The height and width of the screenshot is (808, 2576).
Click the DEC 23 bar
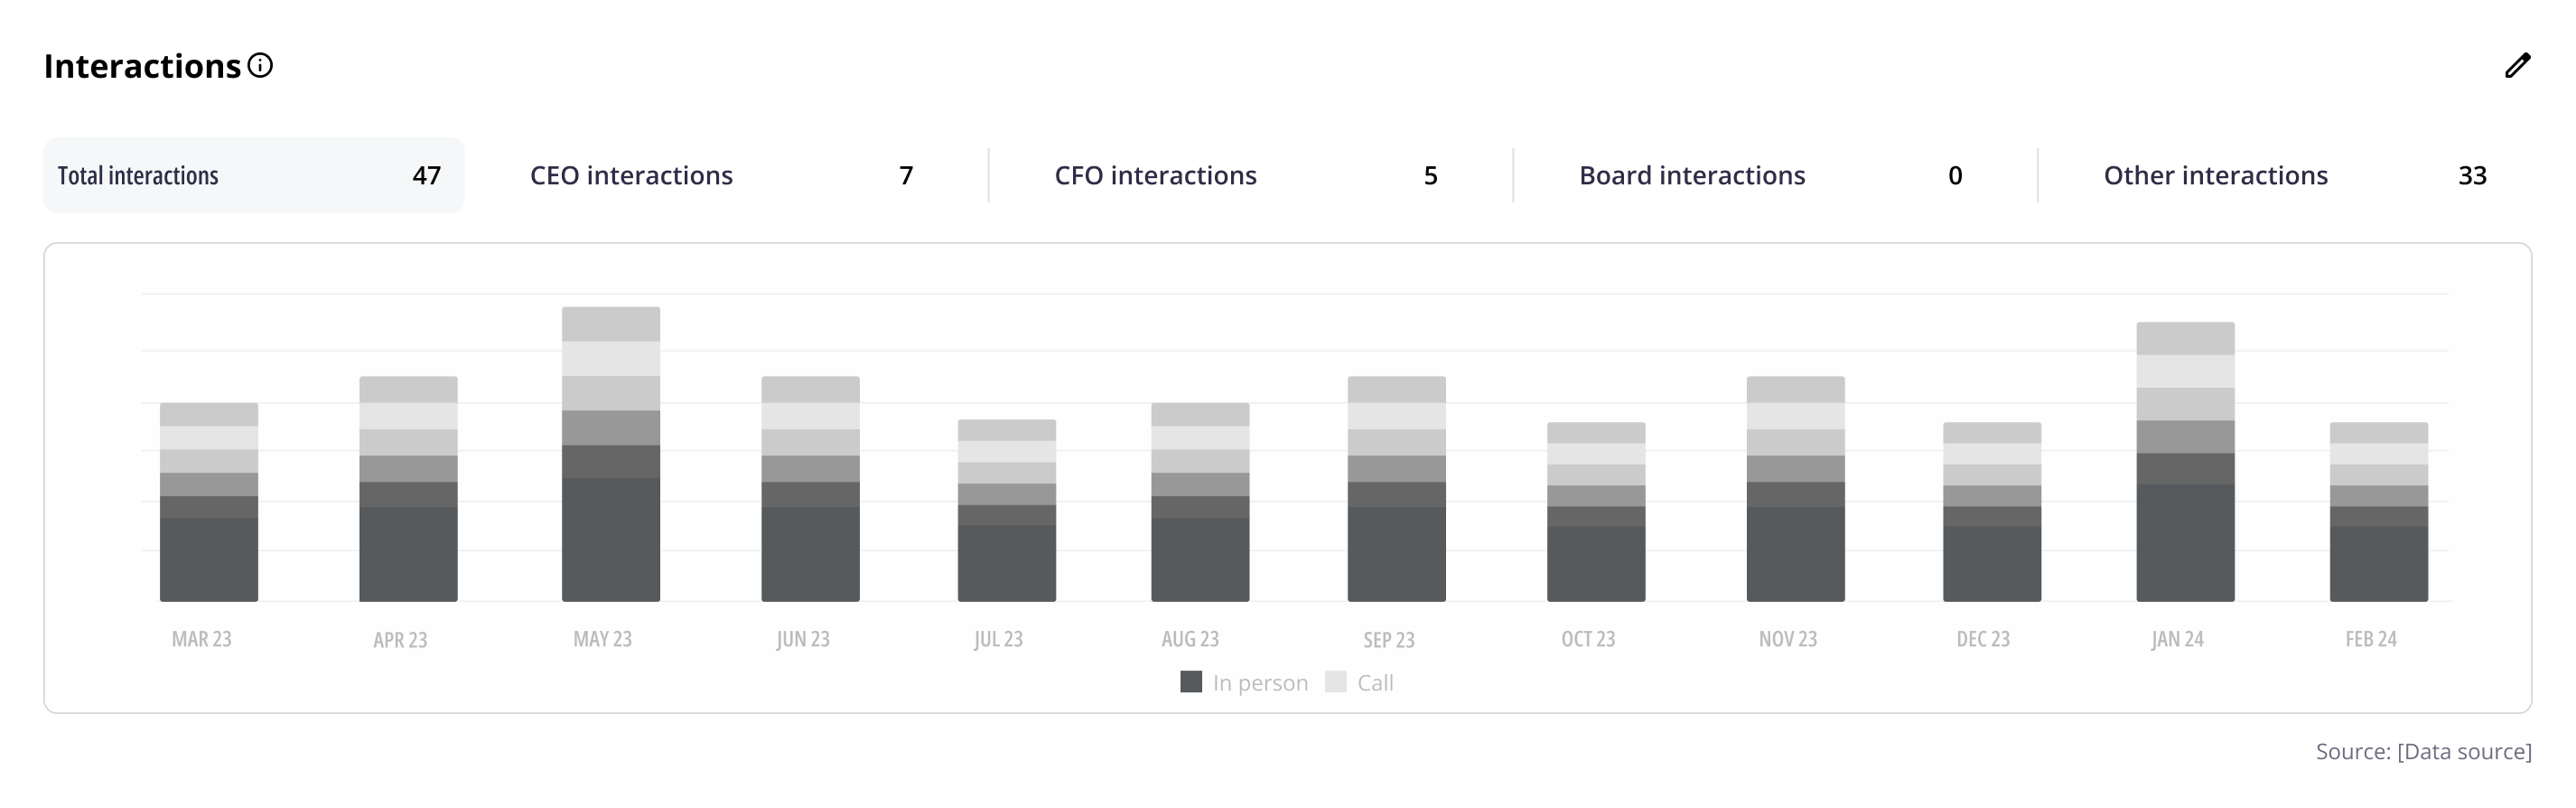click(1991, 512)
